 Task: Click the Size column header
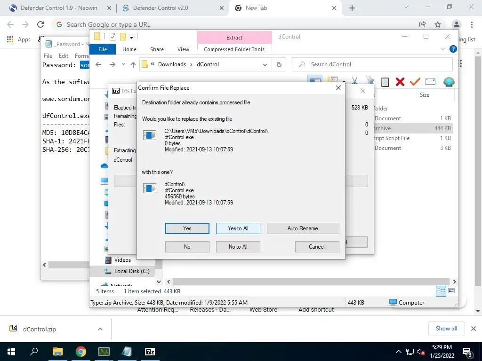pyautogui.click(x=425, y=95)
